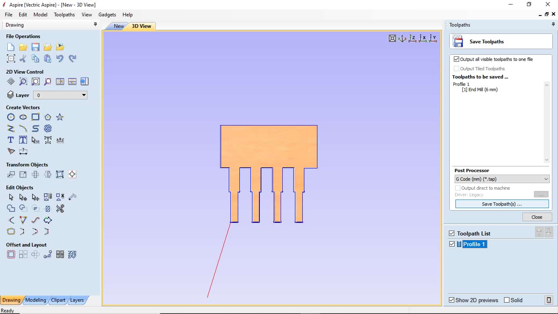Viewport: 558px width, 314px height.
Task: Toggle Output Tiled Toolpaths checkbox
Action: tap(457, 69)
